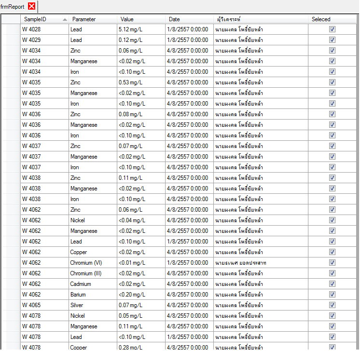Screen dimensions: 362x351
Task: Toggle checkbox for W 4029 Lead row
Action: pyautogui.click(x=332, y=40)
